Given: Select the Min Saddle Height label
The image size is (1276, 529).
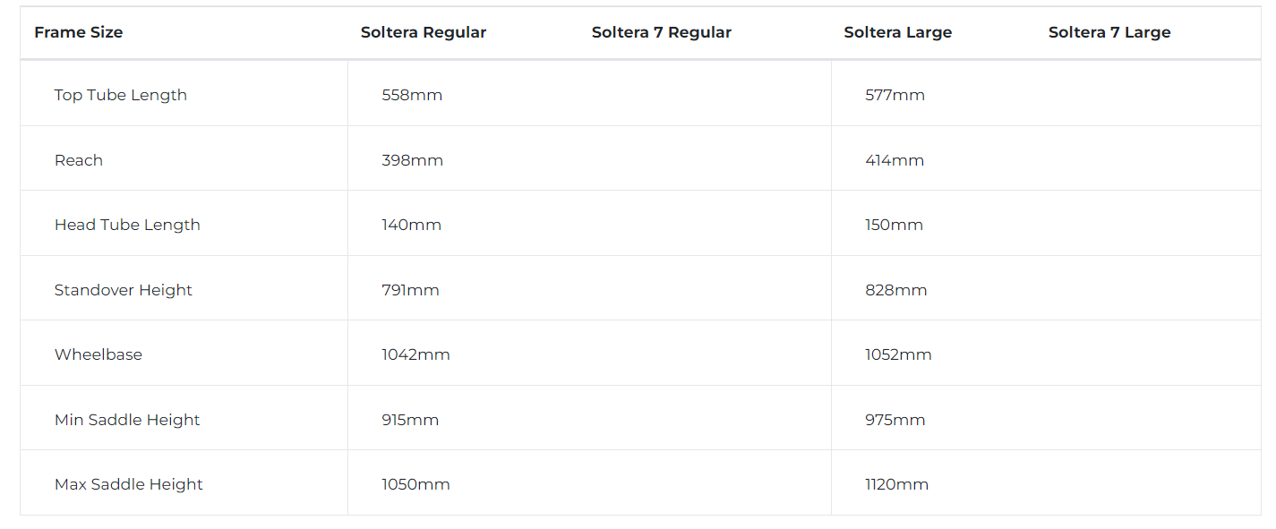Looking at the screenshot, I should point(127,420).
